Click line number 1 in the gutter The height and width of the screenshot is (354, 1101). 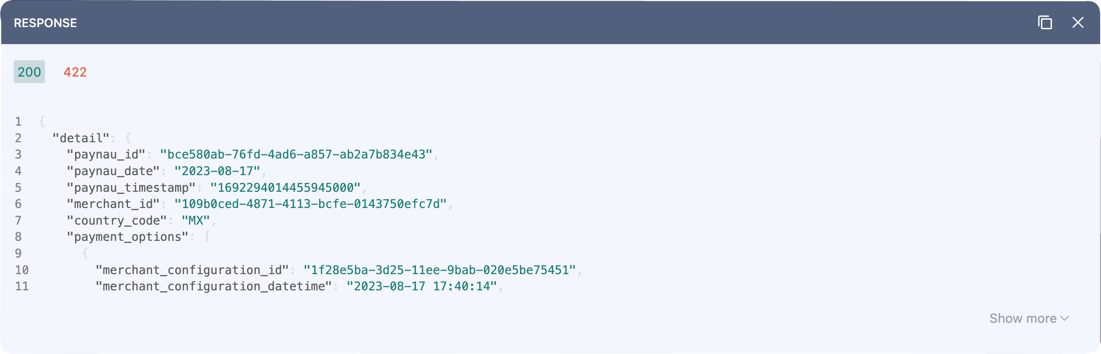click(18, 121)
